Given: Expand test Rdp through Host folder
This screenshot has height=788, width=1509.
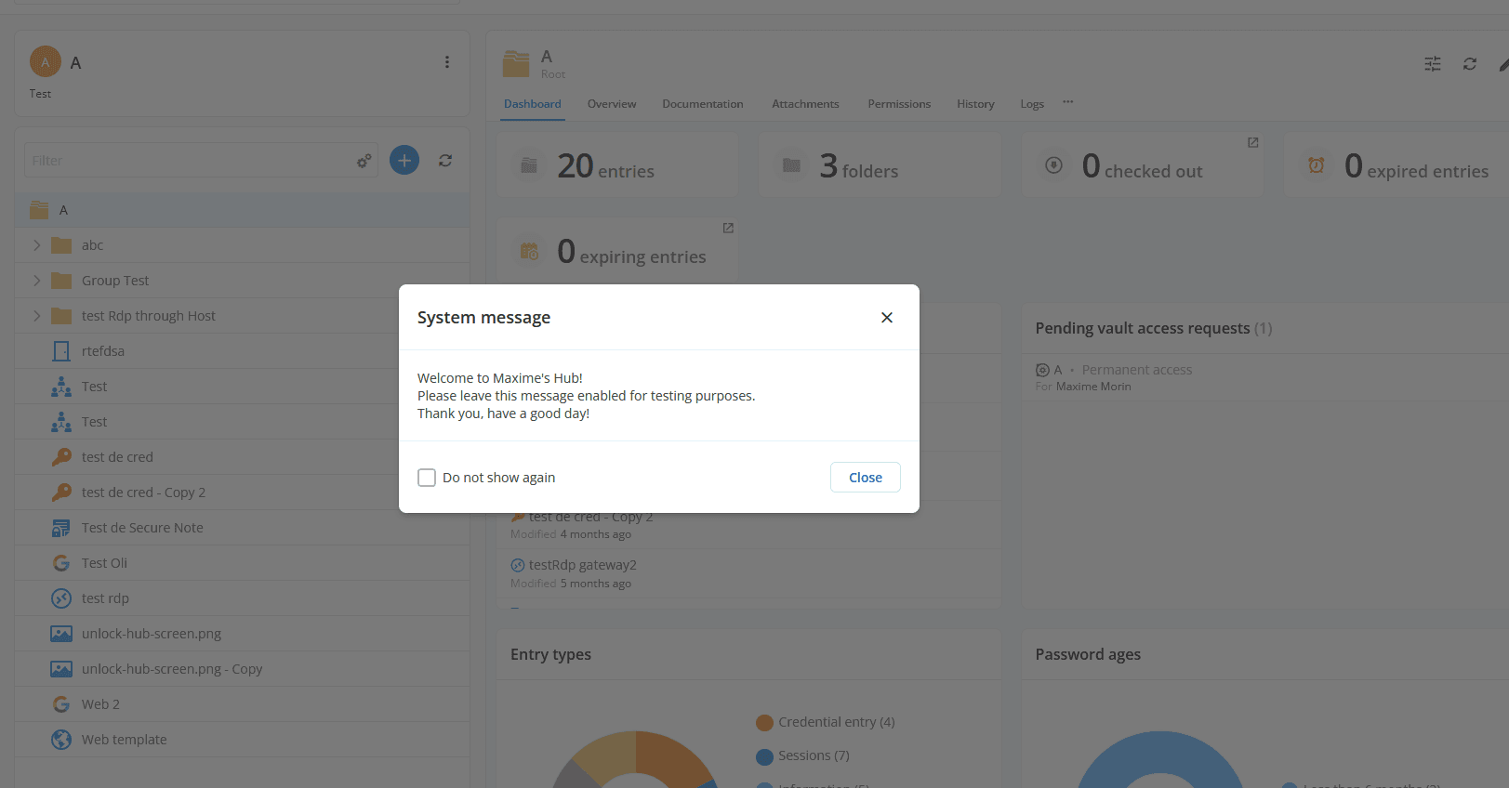Looking at the screenshot, I should pyautogui.click(x=37, y=316).
